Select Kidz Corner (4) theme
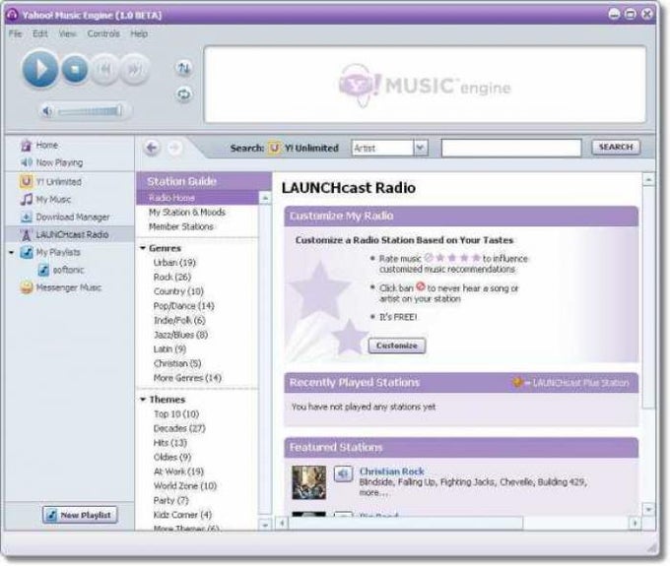670x566 pixels. coord(182,515)
